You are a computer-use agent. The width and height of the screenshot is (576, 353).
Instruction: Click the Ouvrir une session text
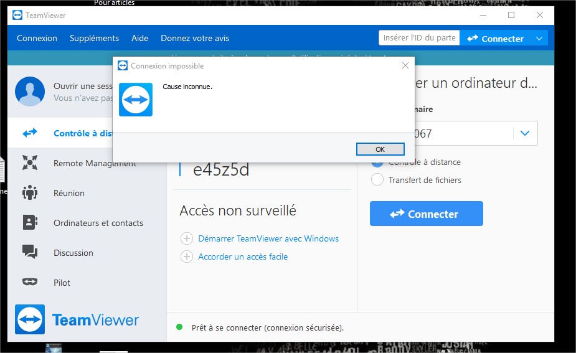click(x=83, y=86)
